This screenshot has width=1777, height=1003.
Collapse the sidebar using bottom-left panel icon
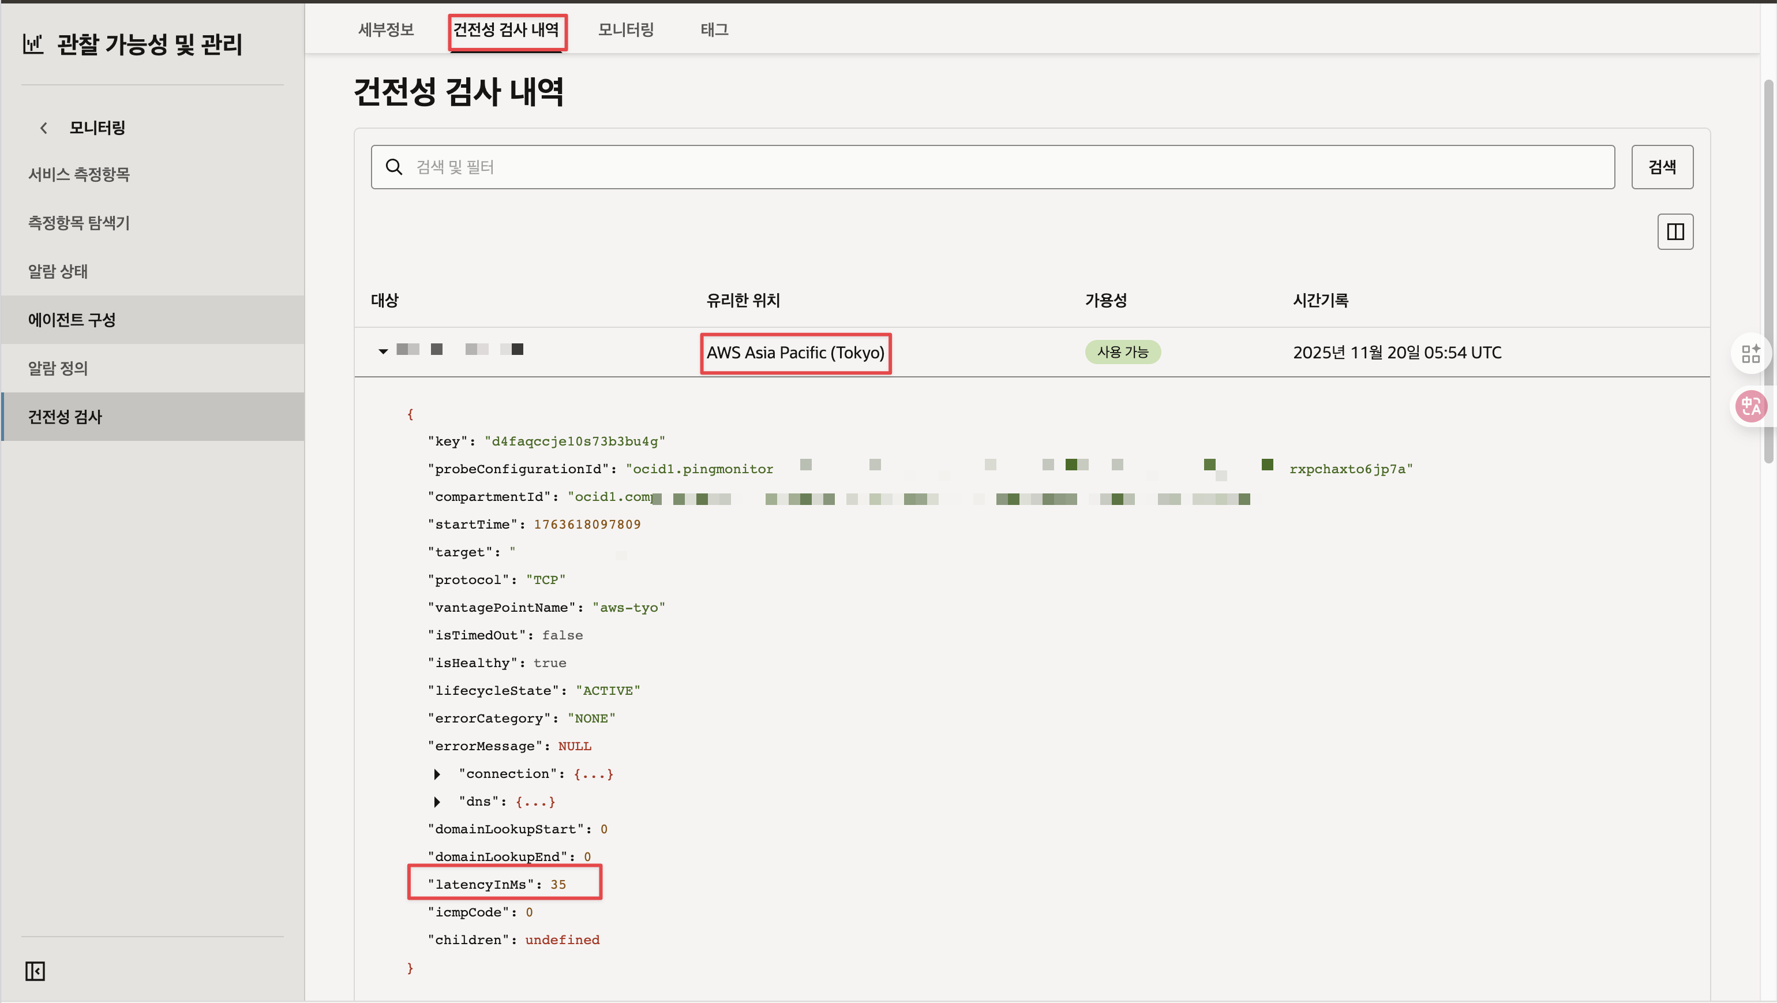35,971
